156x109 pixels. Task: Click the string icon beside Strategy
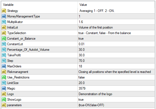pyautogui.click(x=4, y=11)
